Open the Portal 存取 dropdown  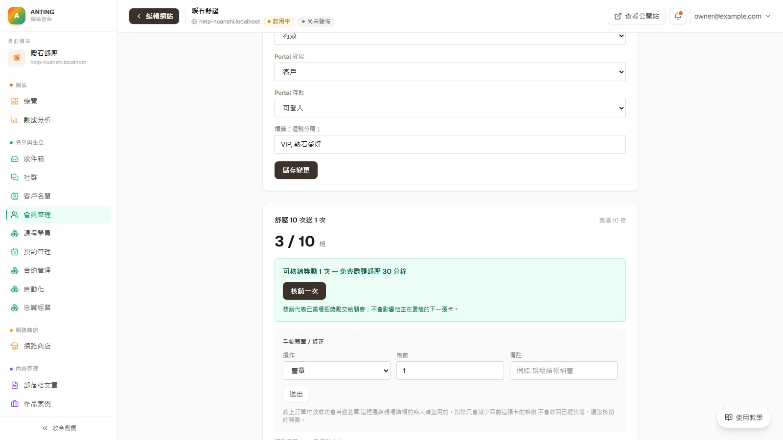[450, 108]
